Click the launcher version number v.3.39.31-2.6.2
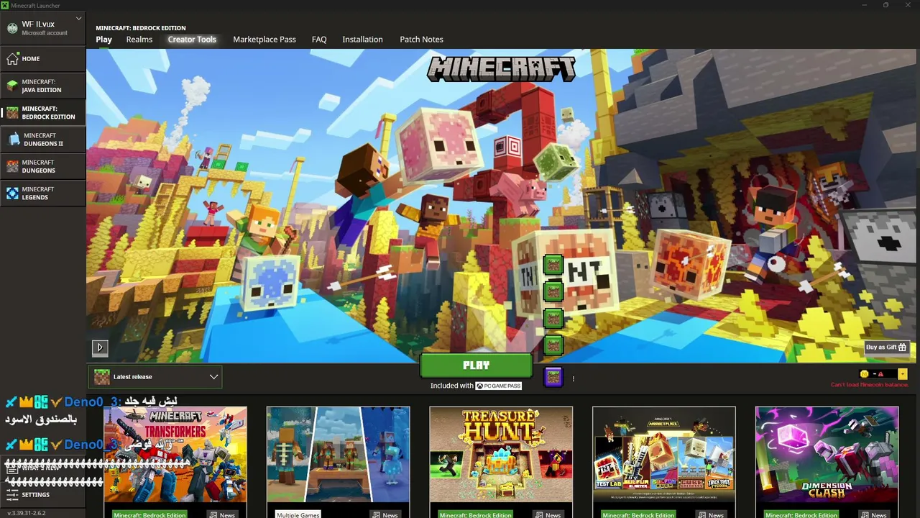 27,513
